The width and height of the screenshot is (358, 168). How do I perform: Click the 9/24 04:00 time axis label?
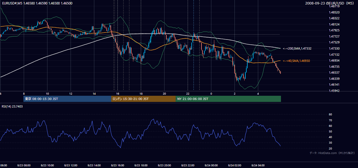(258, 165)
